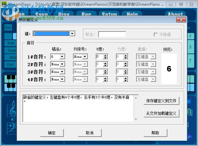Increase 2#音符 8度 value with up arrow
Image resolution: width=198 pixels, height=146 pixels.
point(105,63)
